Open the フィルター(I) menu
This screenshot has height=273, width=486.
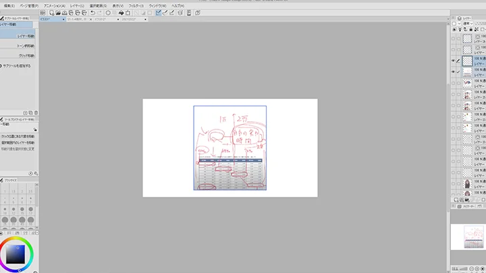136,6
